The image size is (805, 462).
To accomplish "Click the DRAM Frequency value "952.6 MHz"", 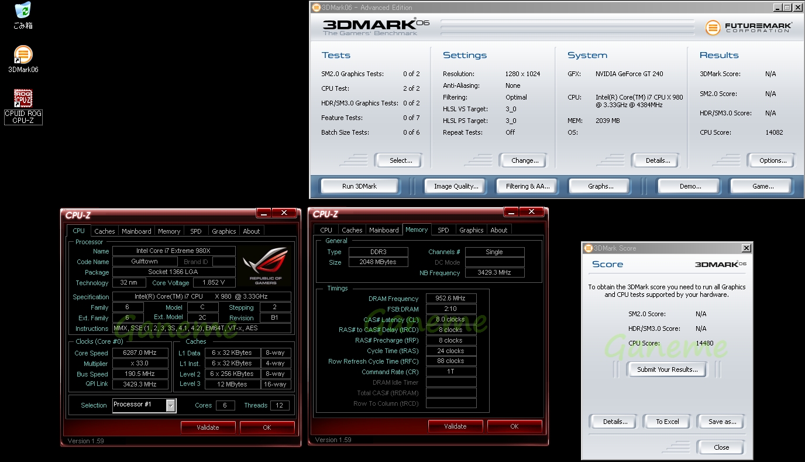I will point(451,299).
